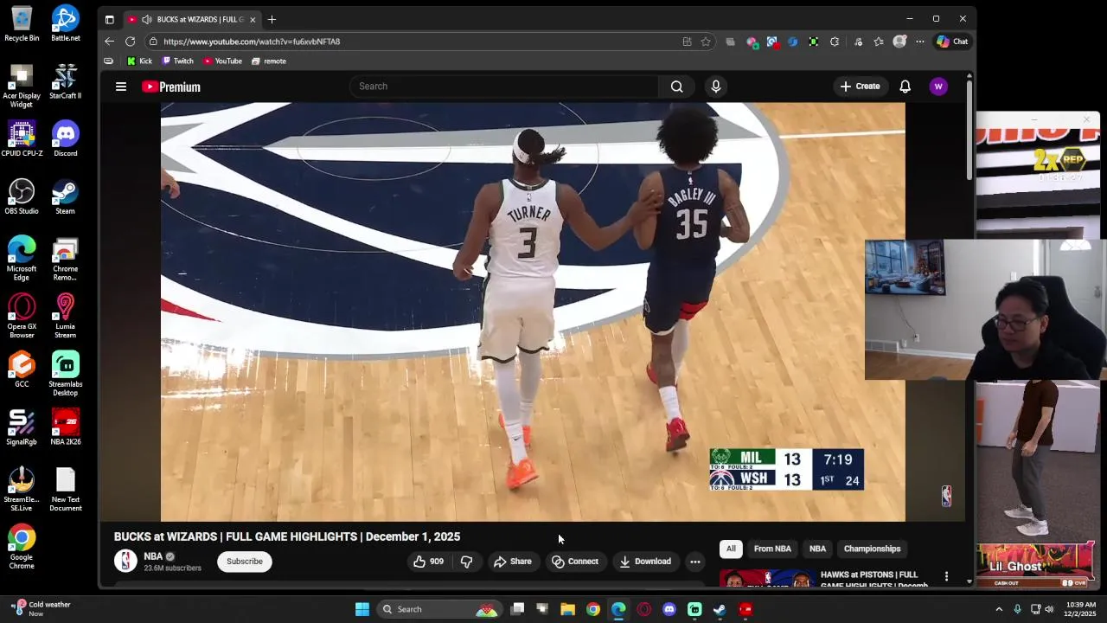The width and height of the screenshot is (1107, 623).
Task: Click the YouTube search magnifier button
Action: [676, 87]
